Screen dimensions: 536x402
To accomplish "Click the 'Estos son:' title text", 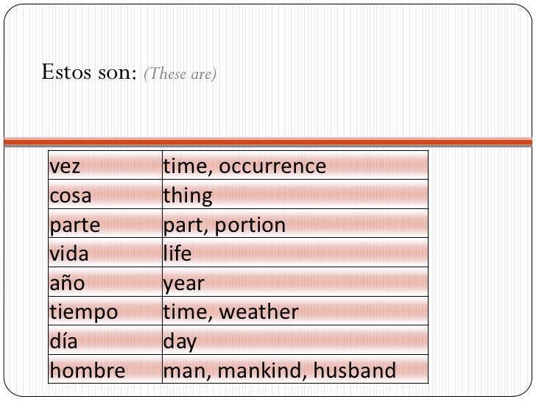I will 89,72.
